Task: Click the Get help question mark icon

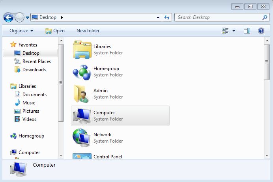Action: tap(261, 31)
